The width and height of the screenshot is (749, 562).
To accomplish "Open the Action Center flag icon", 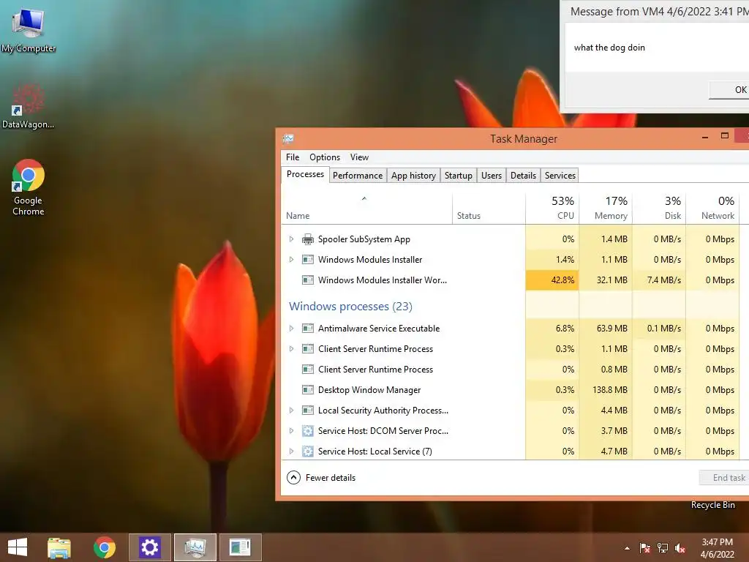I will pos(644,548).
